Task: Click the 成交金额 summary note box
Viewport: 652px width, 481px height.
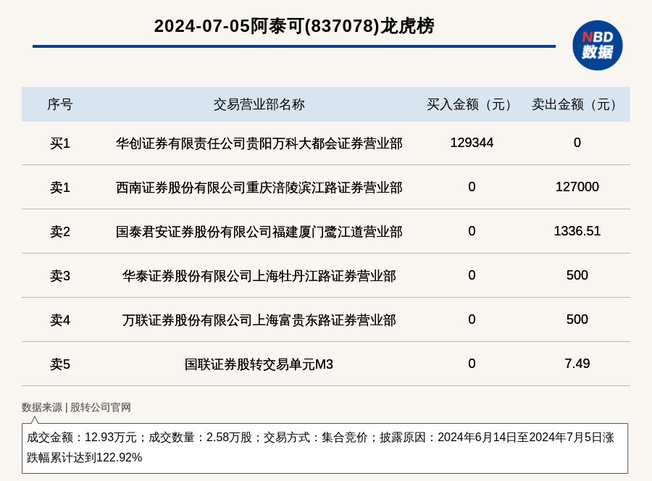Action: pos(325,448)
